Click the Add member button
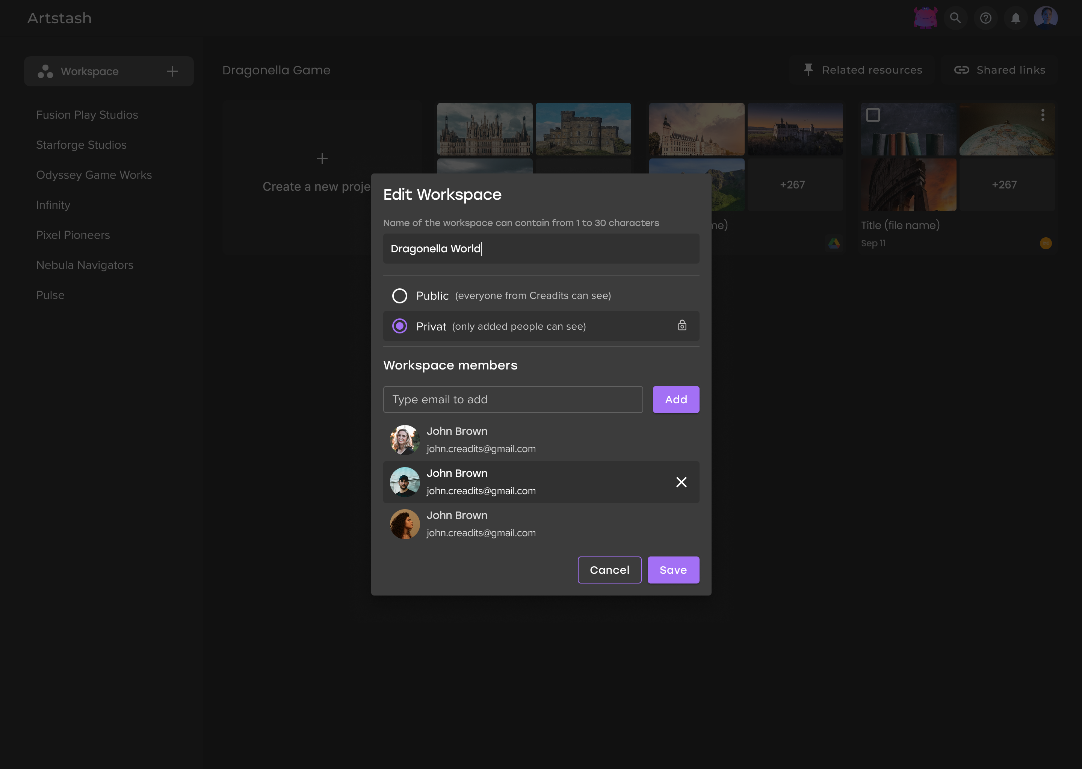 point(675,400)
